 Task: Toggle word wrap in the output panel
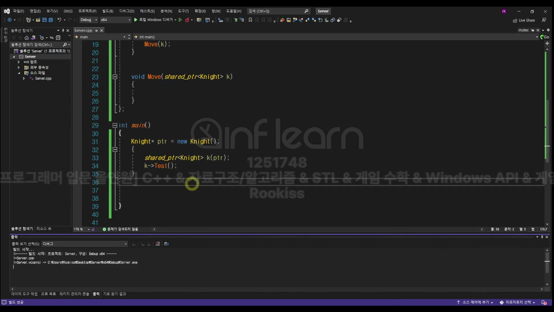[166, 244]
